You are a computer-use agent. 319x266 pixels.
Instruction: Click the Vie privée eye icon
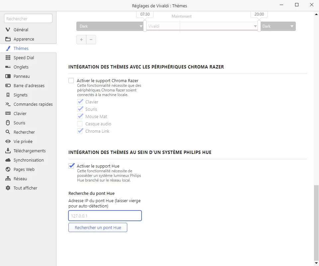point(8,141)
